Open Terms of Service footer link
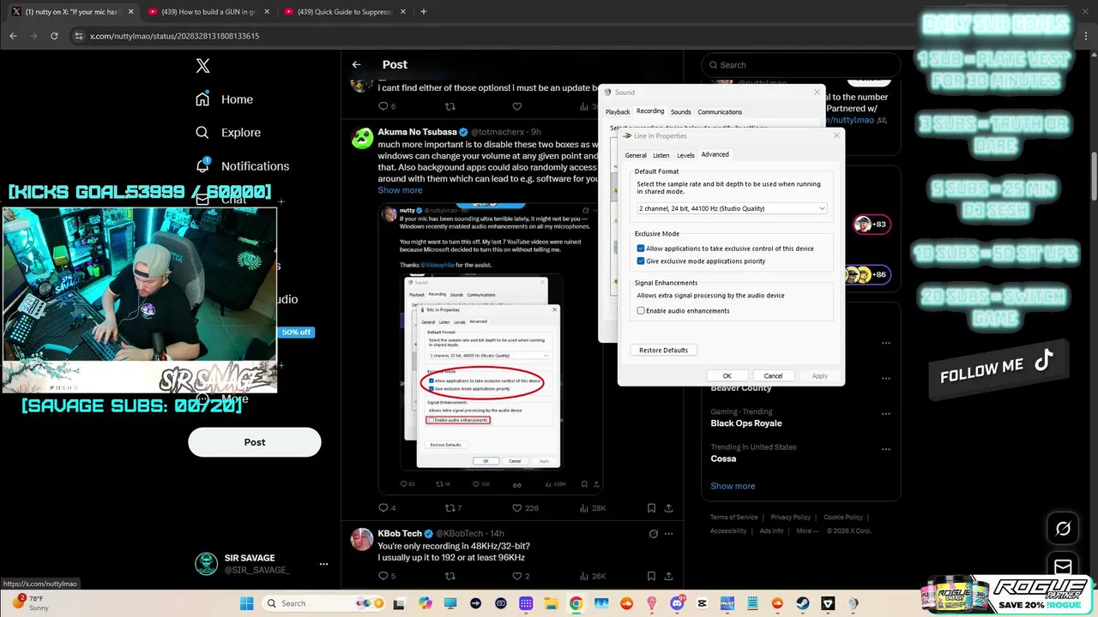Image resolution: width=1098 pixels, height=617 pixels. tap(733, 517)
